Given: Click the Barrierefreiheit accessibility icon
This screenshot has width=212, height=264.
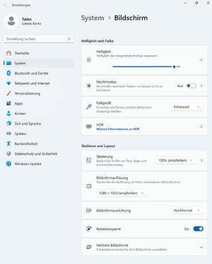Looking at the screenshot, I should tap(9, 144).
